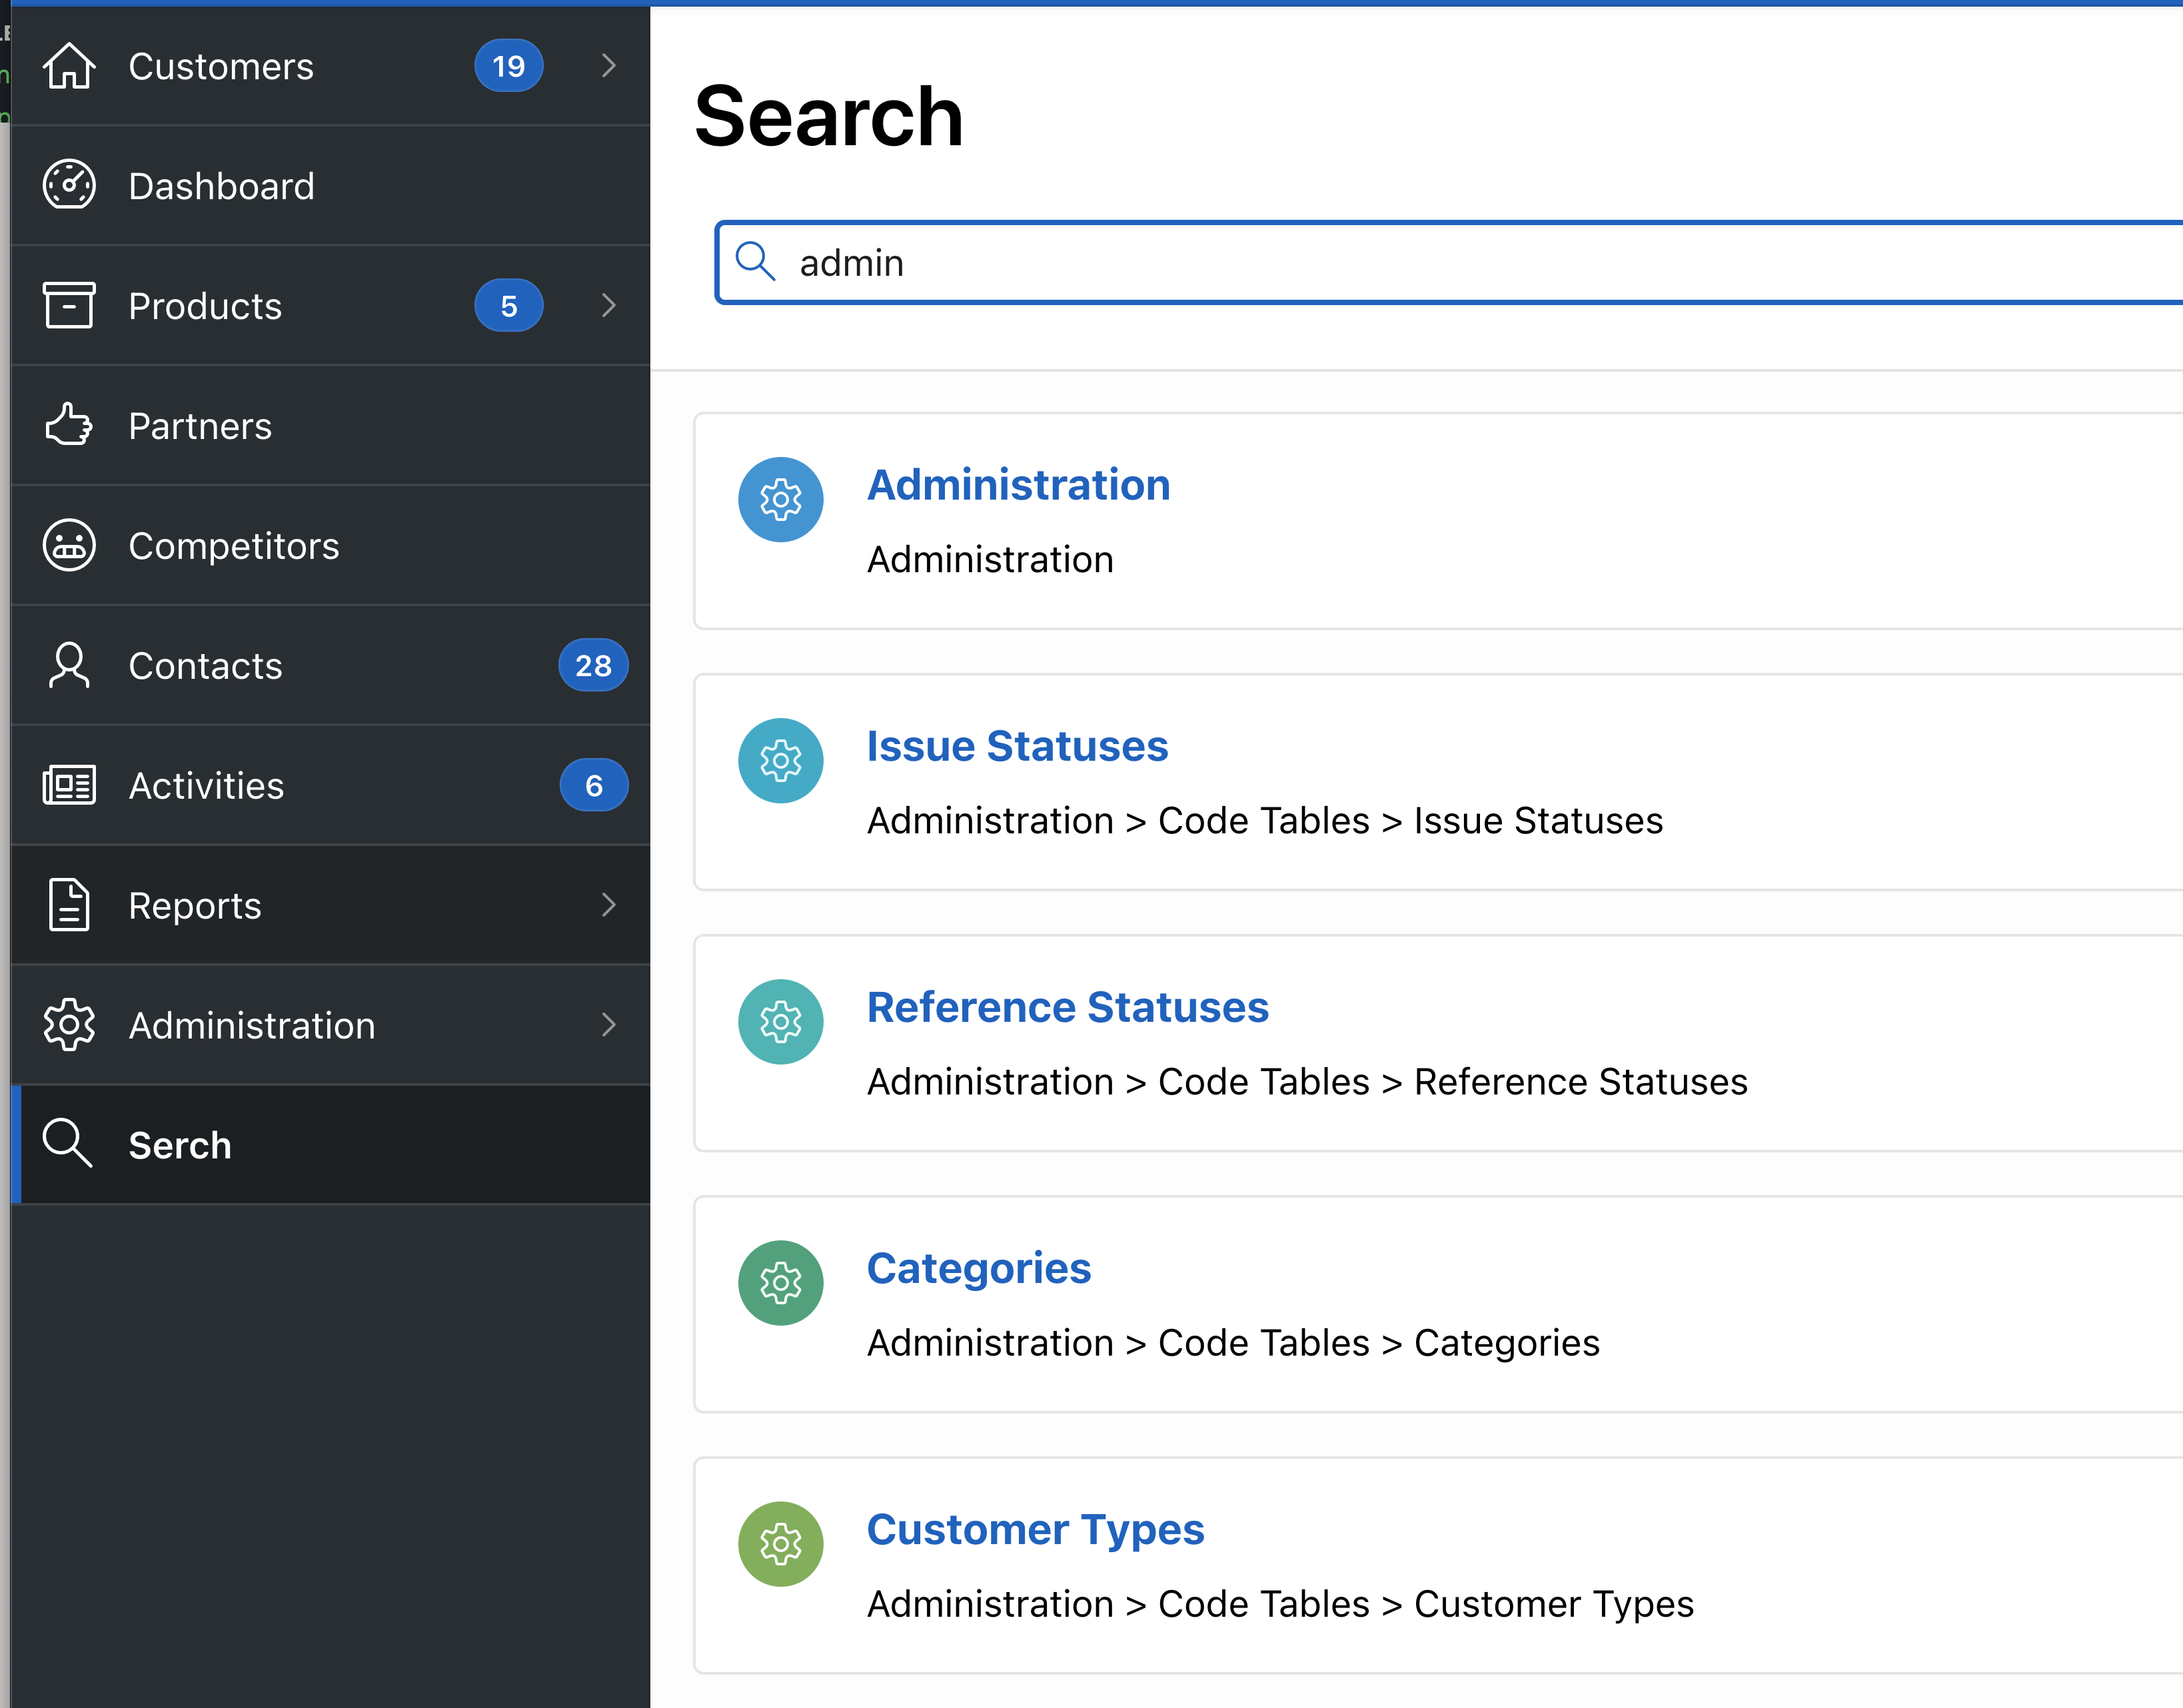Screen dimensions: 2183x1708
Task: Click the Competitors face icon
Action: pyautogui.click(x=69, y=546)
